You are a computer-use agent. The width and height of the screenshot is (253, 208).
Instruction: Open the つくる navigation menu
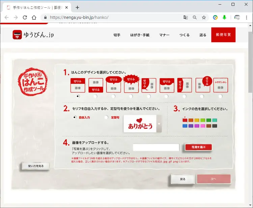click(x=185, y=35)
